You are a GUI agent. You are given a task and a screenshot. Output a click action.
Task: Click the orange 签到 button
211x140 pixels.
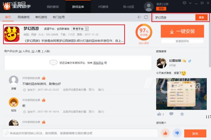click(161, 9)
